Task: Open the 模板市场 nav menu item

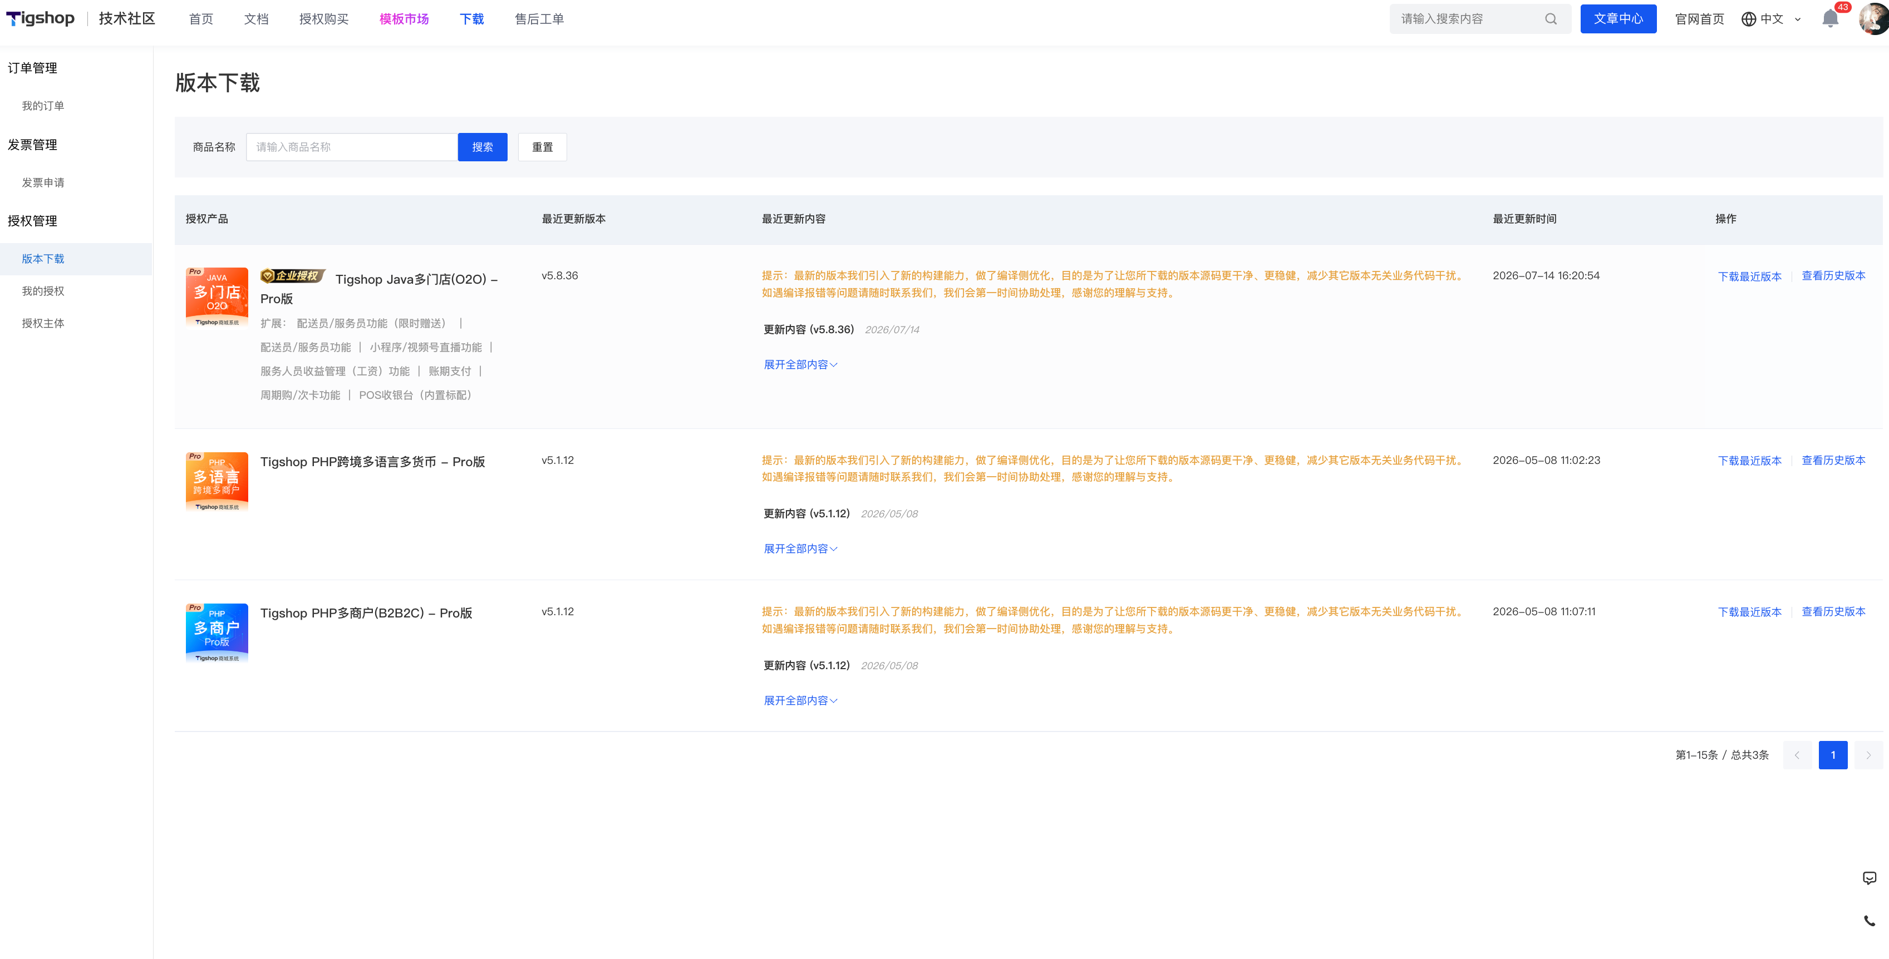Action: tap(404, 19)
